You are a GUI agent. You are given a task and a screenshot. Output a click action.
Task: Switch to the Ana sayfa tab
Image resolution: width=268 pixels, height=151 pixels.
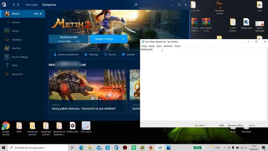pyautogui.click(x=32, y=5)
